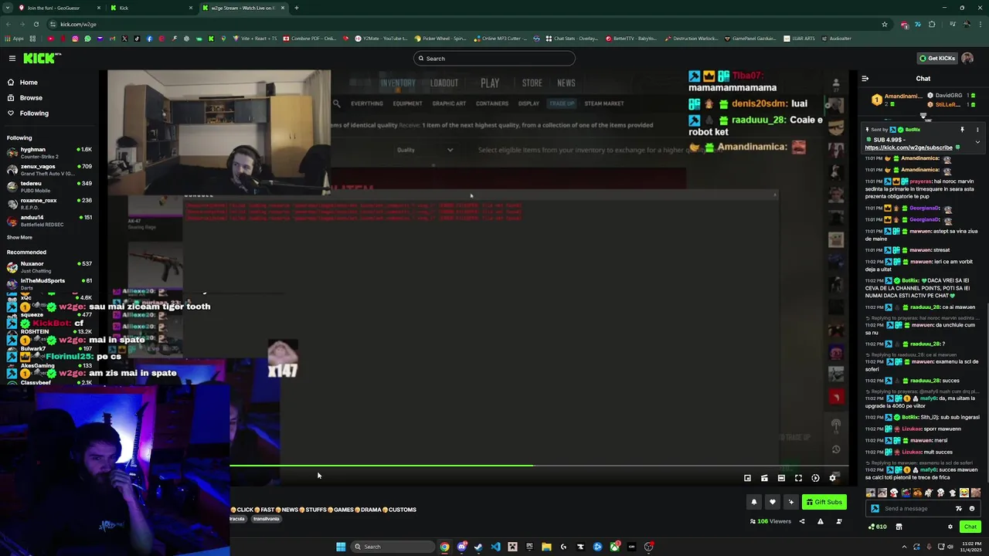Unpin the BotRix pinned message

[x=962, y=130]
